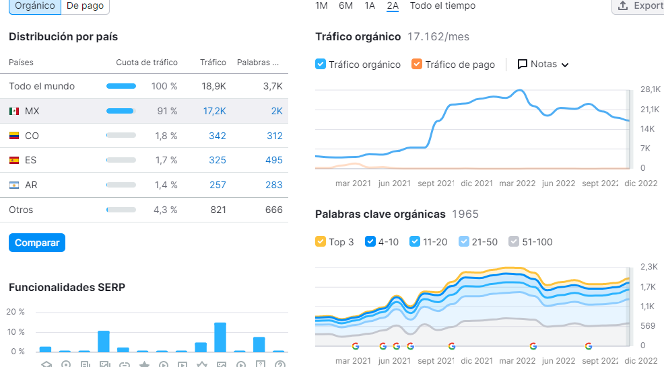The width and height of the screenshot is (664, 367).
Task: Click the location pin local pack SERP icon
Action: (65, 364)
